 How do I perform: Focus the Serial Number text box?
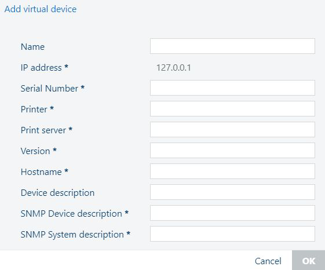(x=232, y=87)
